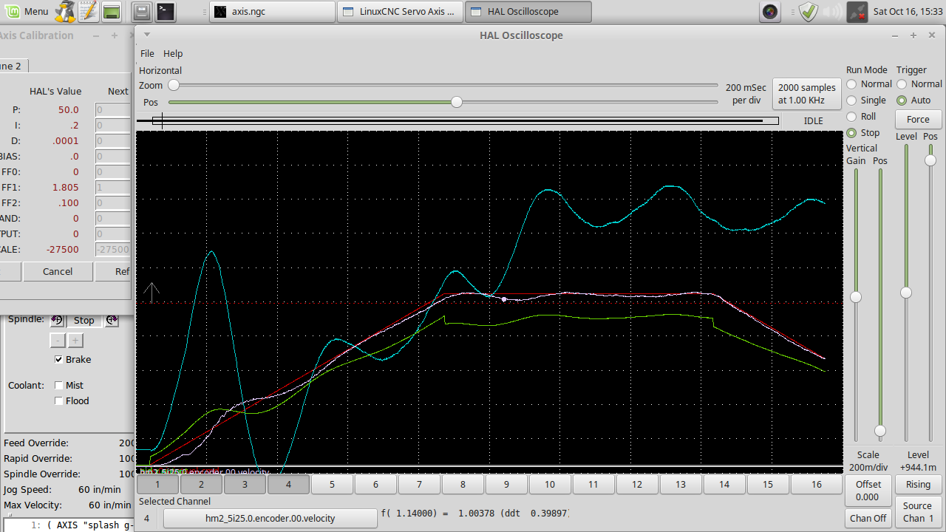Select oscilloscope channel 2
Image resolution: width=946 pixels, height=532 pixels.
click(201, 485)
